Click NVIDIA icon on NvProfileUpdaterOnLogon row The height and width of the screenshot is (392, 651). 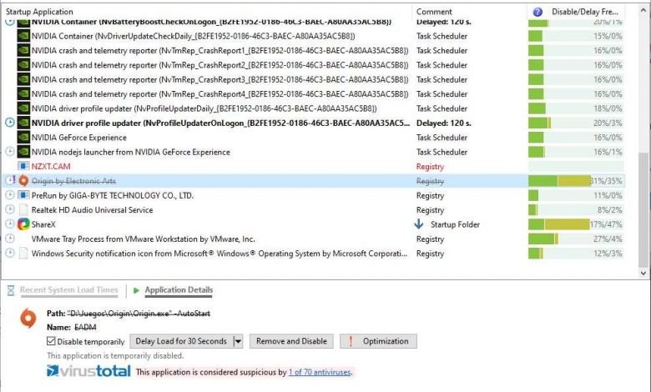click(x=23, y=123)
